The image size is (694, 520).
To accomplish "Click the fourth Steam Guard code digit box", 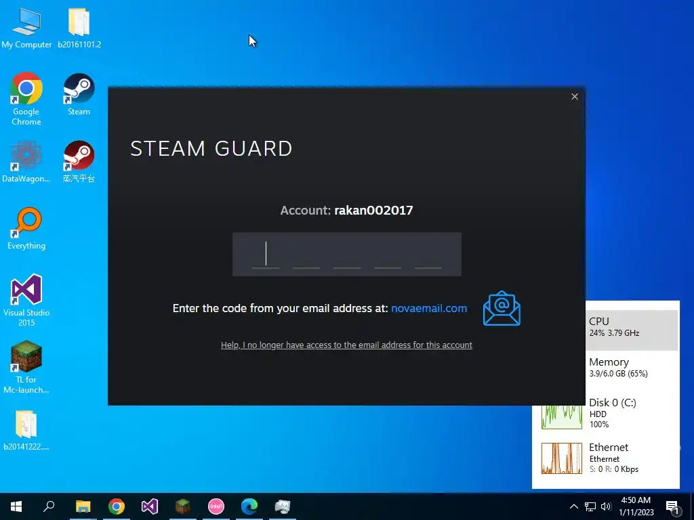I will [388, 255].
